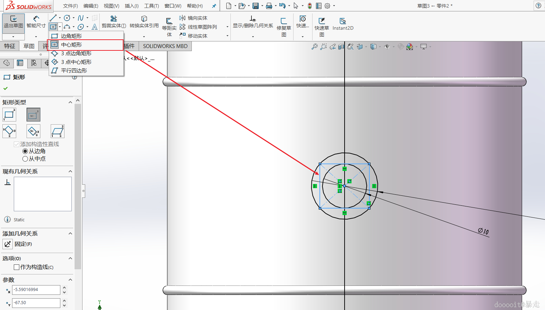Open the 视图(V) menu
This screenshot has height=310, width=545.
(x=111, y=6)
